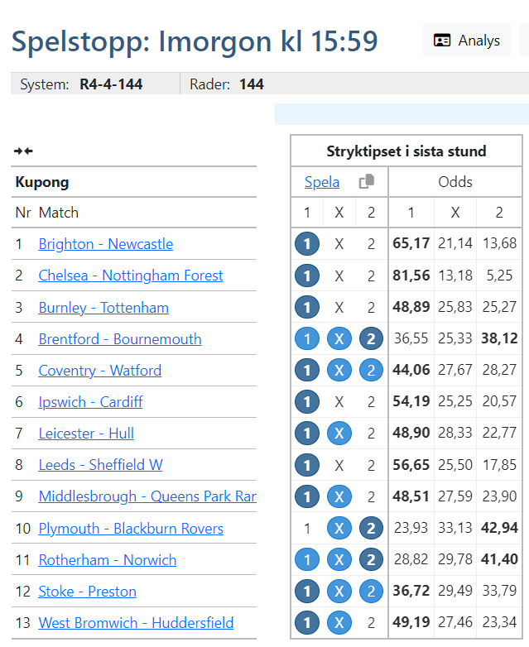Open the Brentford - Bournemouth match link
The height and width of the screenshot is (647, 529).
click(x=120, y=338)
